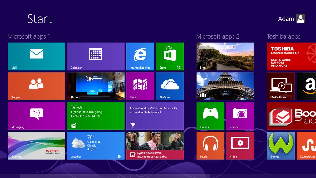
Task: Click the Adam user account picture
Action: point(301,19)
